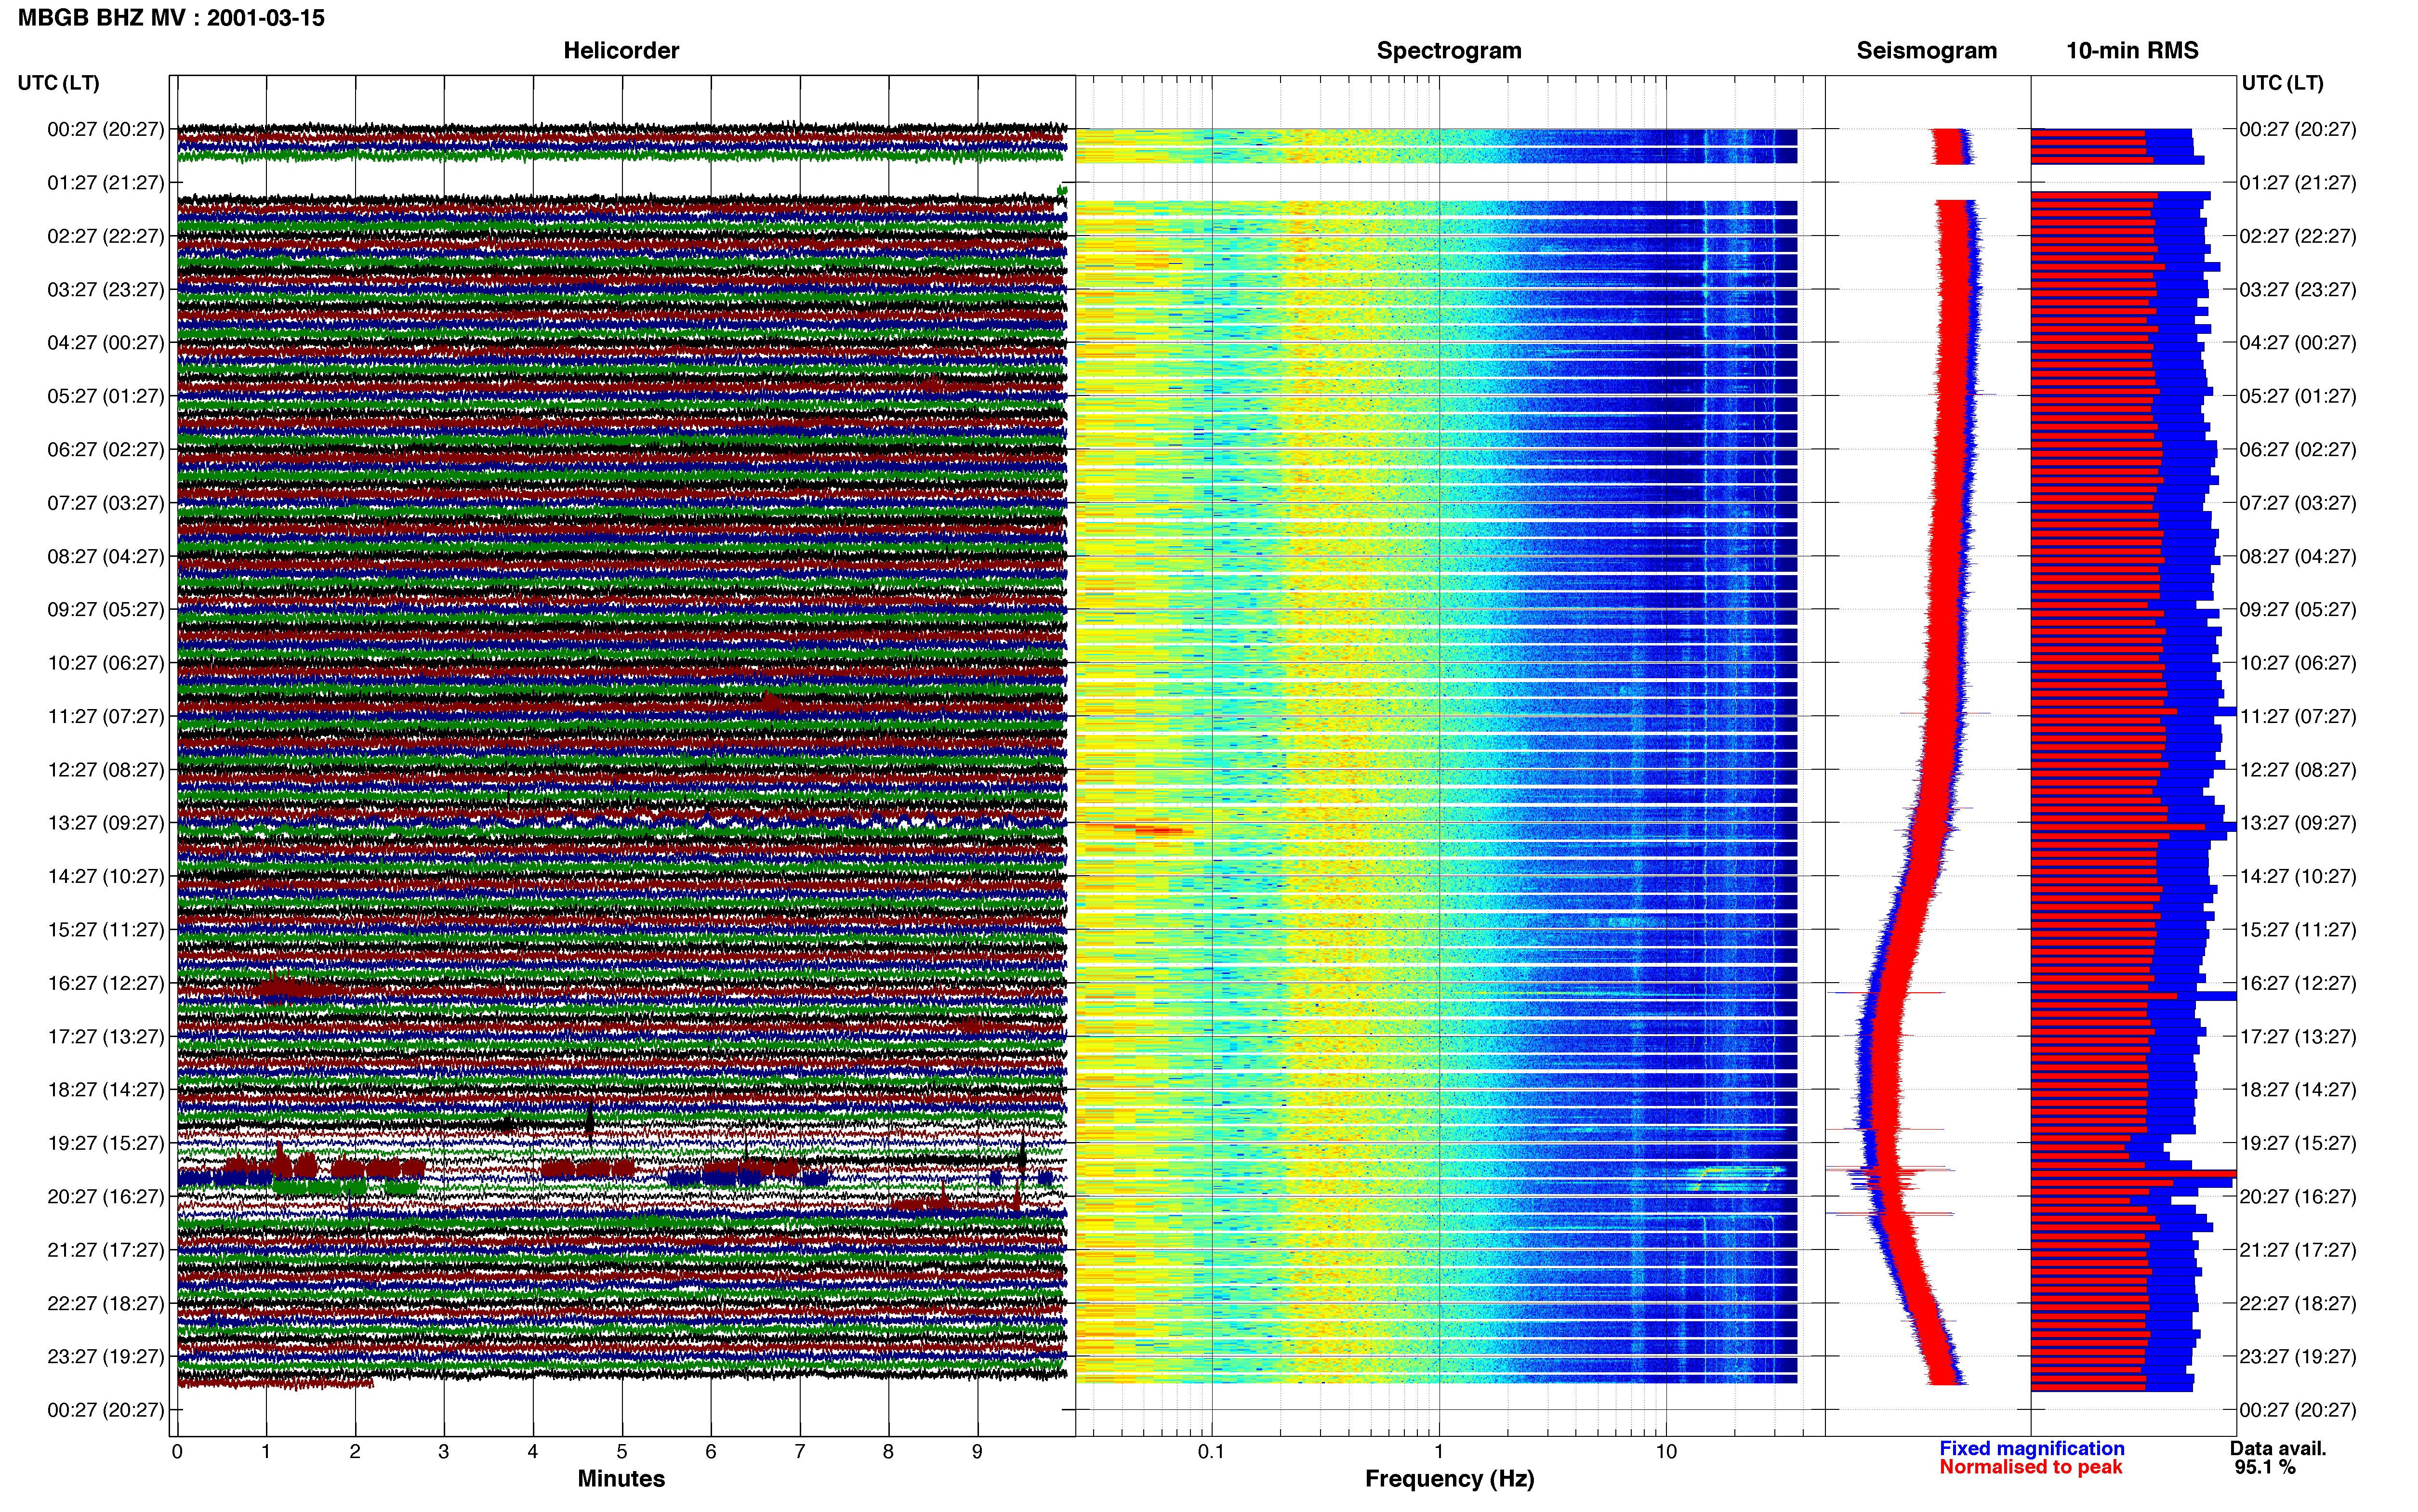Image resolution: width=2418 pixels, height=1512 pixels.
Task: Click minute tick label '9' on Helicorder
Action: coord(977,1452)
